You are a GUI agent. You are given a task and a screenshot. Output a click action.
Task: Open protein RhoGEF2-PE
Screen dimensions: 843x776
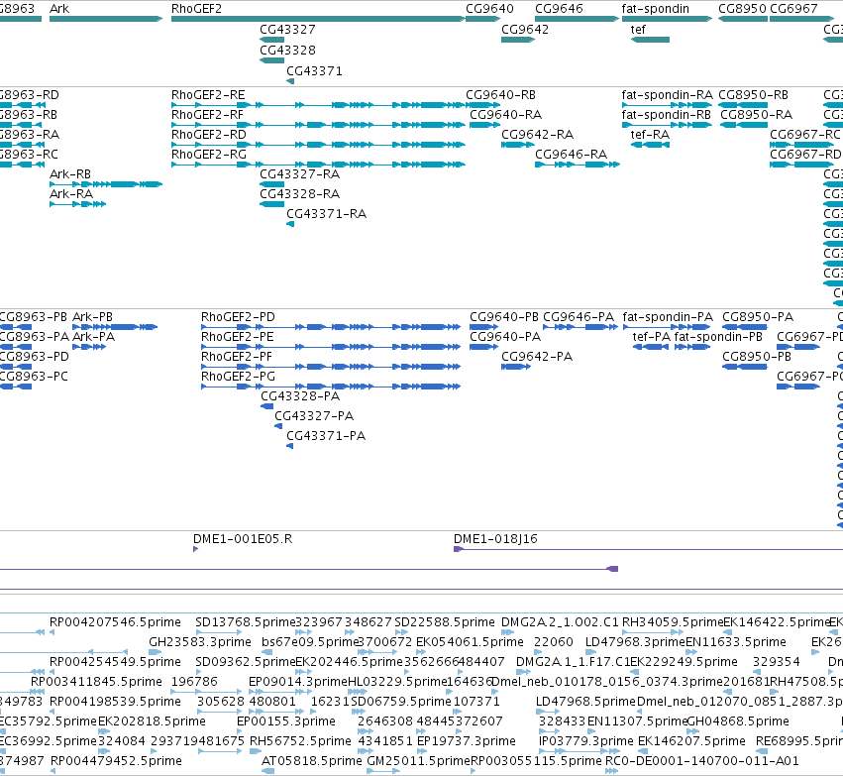coord(331,347)
